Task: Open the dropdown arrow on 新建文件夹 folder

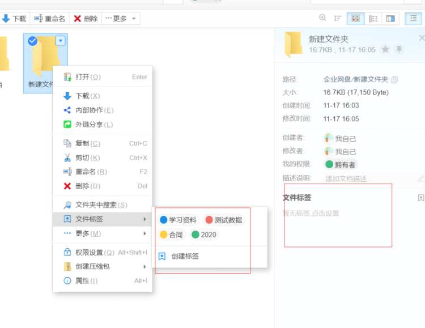Action: [x=60, y=41]
